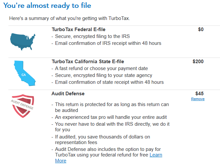Viewport: 220px width, 164px height.
Task: Click the $200 California State price
Action: 198,62
